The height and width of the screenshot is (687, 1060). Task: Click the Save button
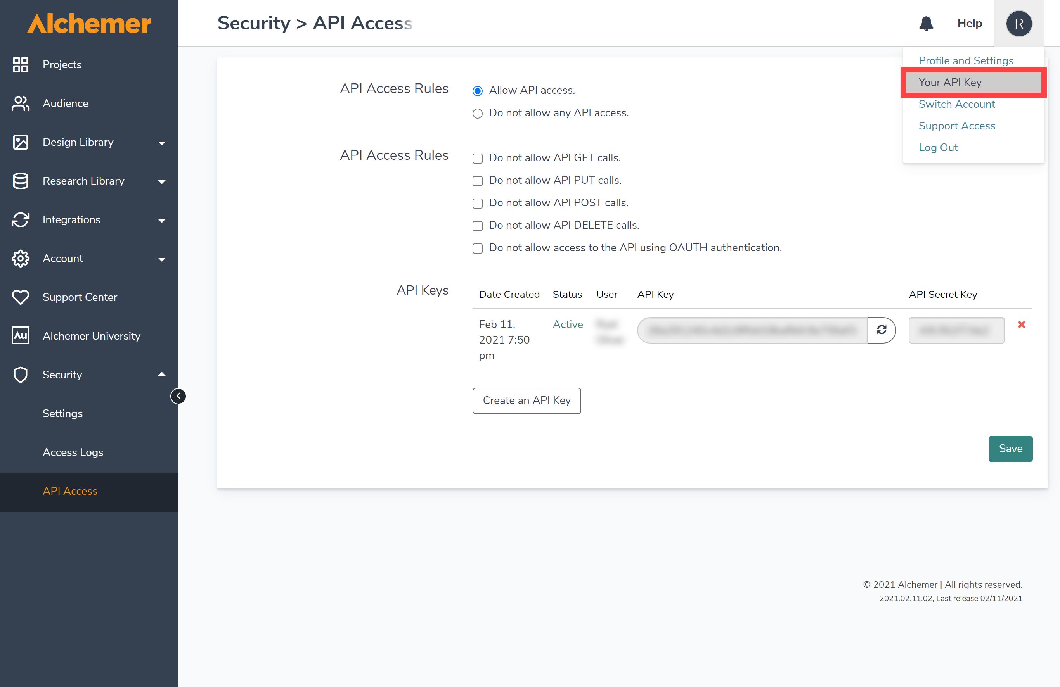tap(1010, 449)
